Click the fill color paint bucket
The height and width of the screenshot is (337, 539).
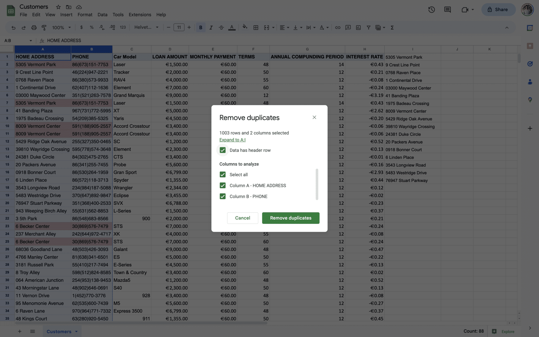pyautogui.click(x=245, y=27)
